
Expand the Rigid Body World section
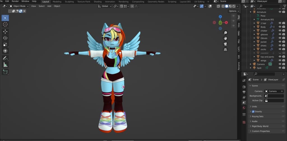pyautogui.click(x=260, y=126)
